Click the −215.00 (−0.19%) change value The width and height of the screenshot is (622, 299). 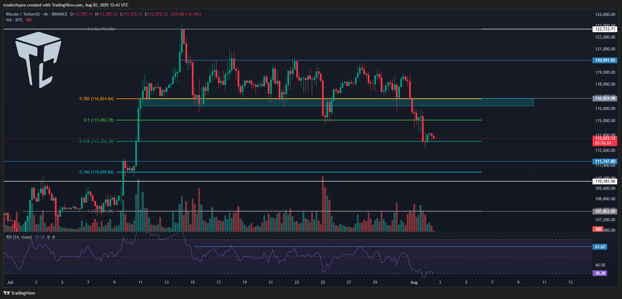pos(185,14)
